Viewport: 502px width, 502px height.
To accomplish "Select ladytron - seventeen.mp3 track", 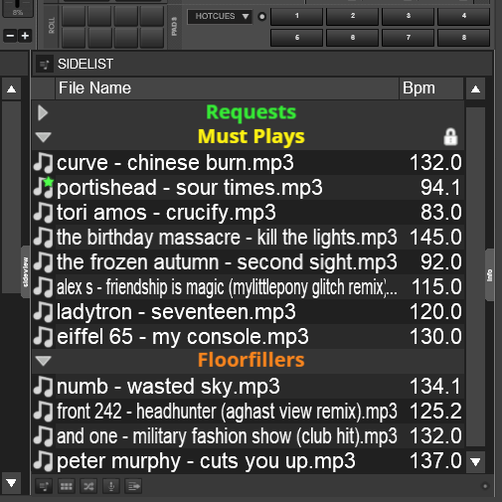I will click(x=248, y=312).
